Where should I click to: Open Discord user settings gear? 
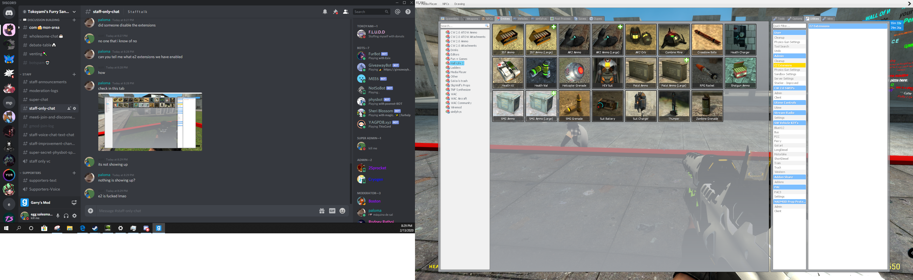pos(74,215)
